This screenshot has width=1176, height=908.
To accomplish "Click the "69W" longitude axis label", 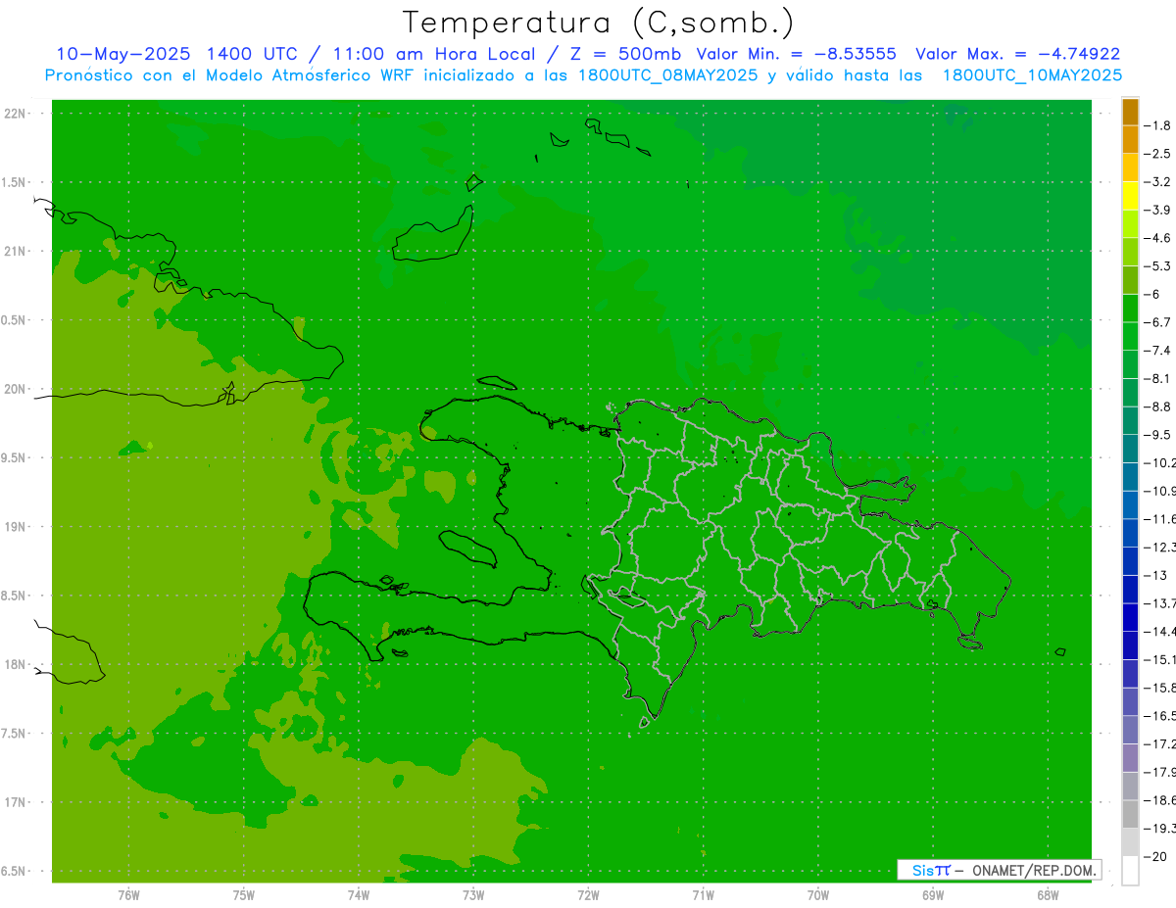I will click(933, 894).
